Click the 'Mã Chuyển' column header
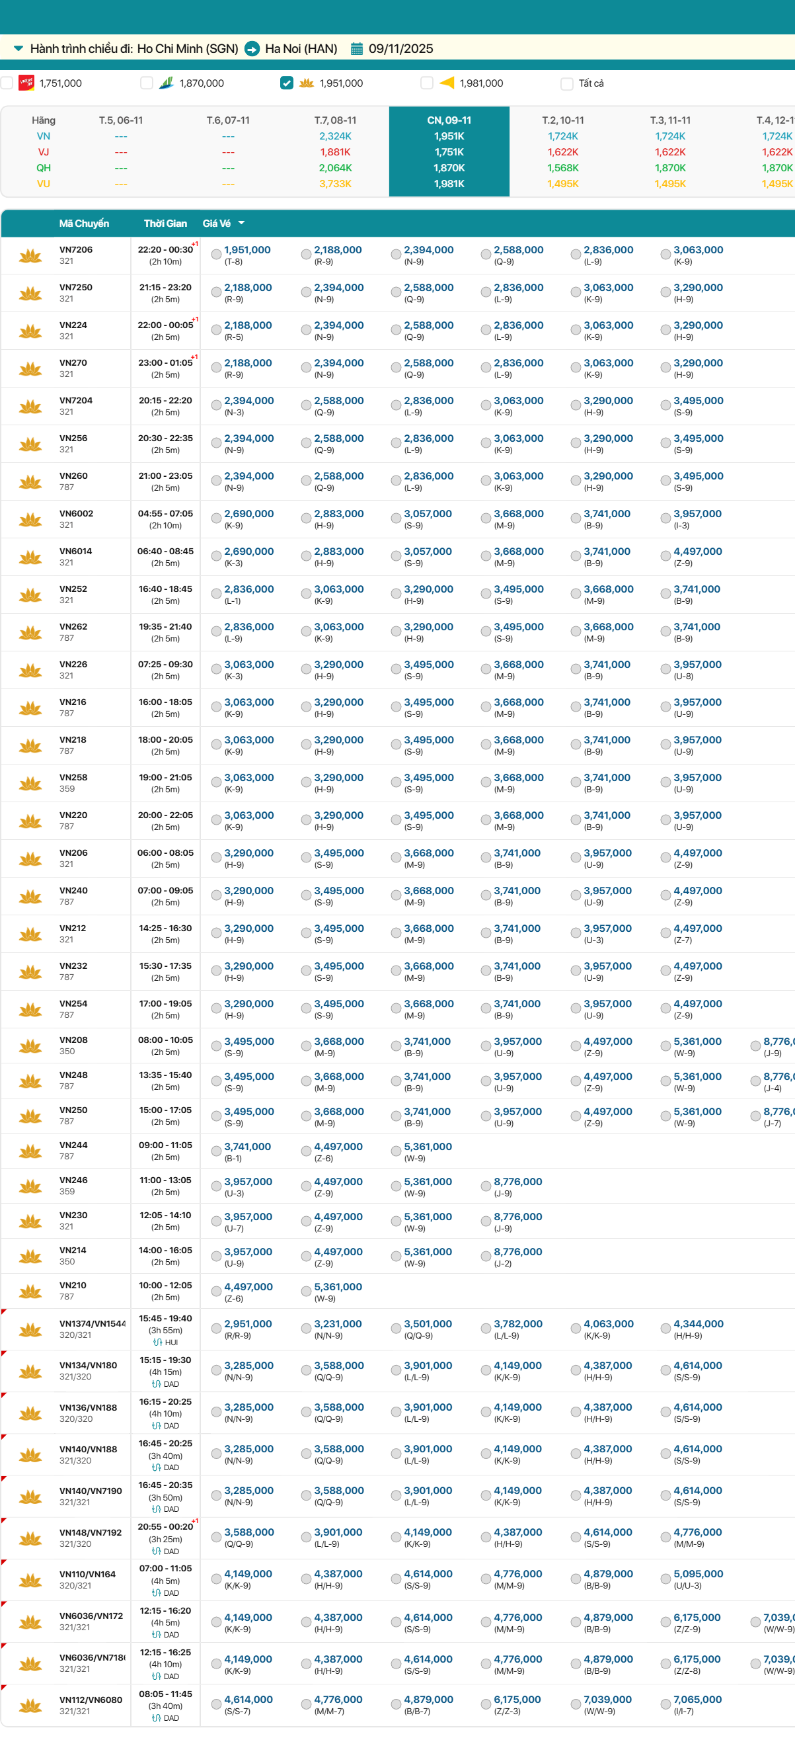 tap(84, 224)
